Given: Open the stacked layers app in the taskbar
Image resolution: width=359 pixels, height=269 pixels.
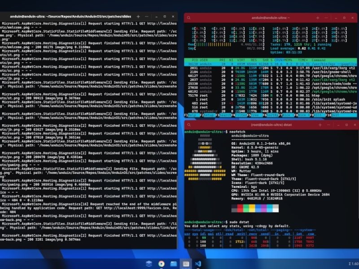Looking at the screenshot, I should 149,264.
